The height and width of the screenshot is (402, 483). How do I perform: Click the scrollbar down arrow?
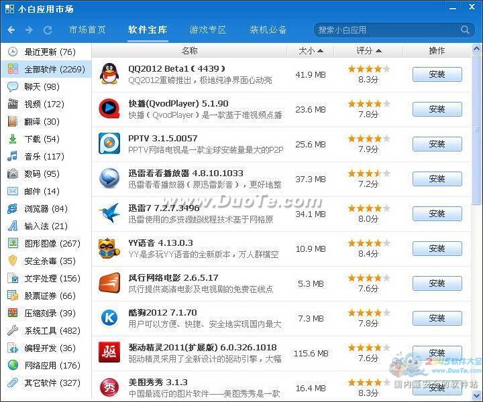(x=476, y=395)
